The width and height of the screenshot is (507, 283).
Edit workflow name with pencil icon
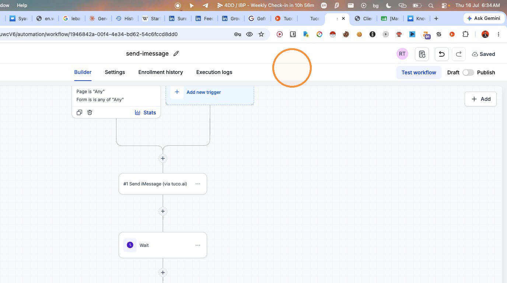176,54
